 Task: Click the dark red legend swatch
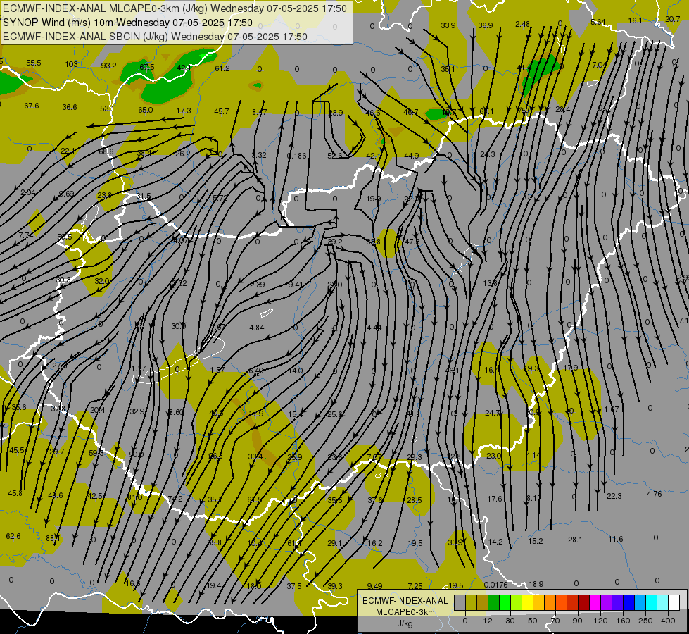click(583, 602)
